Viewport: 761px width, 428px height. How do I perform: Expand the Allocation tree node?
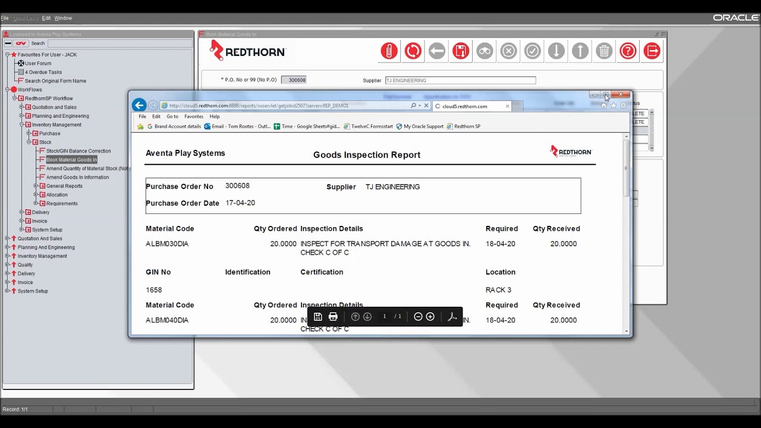(36, 195)
